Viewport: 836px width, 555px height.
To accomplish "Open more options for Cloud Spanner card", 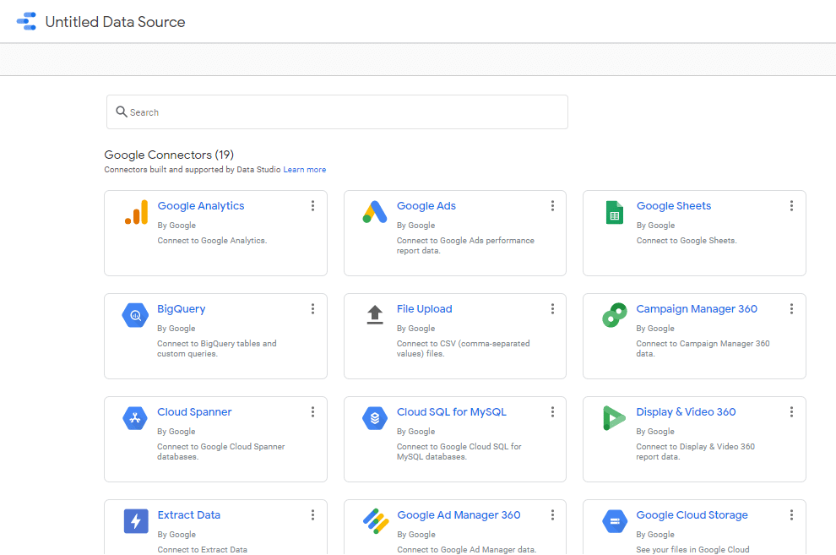I will [x=313, y=411].
